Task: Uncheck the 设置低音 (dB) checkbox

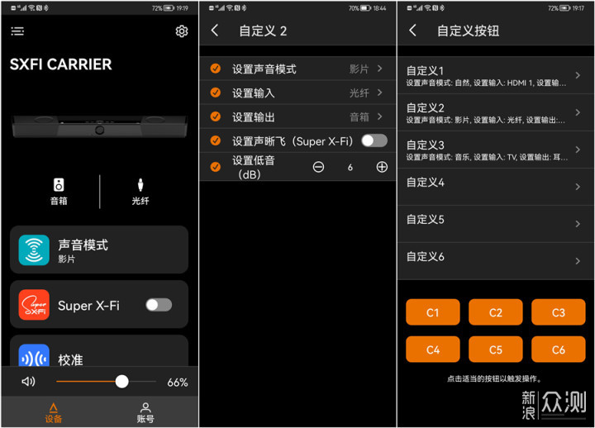Action: (216, 167)
